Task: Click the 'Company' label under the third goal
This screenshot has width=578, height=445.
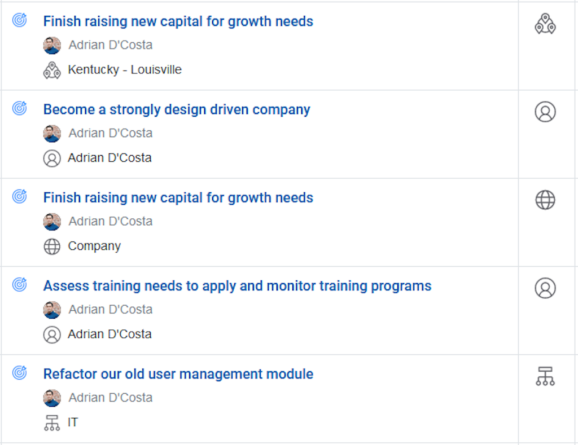Action: pos(94,246)
